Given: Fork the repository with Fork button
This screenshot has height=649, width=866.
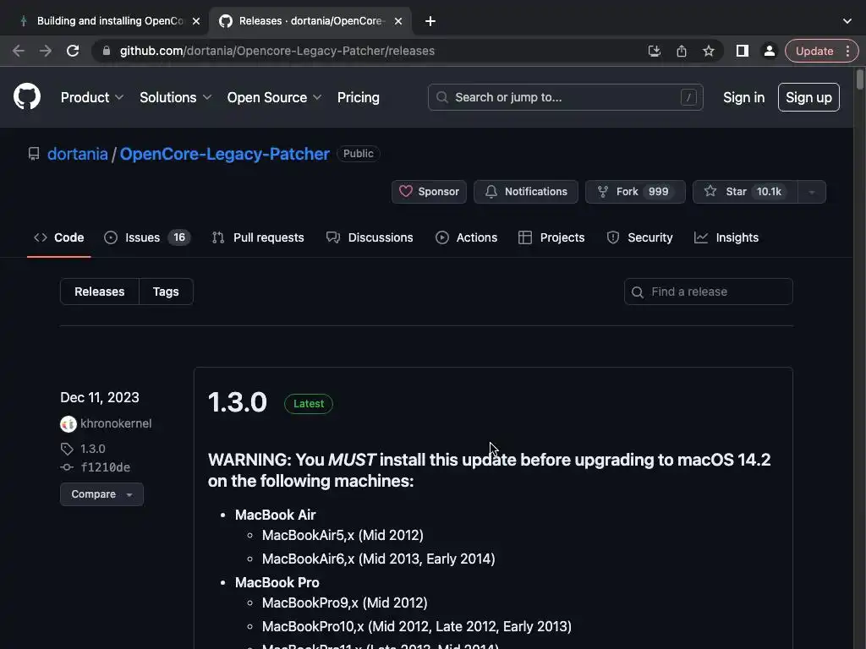Looking at the screenshot, I should (635, 192).
